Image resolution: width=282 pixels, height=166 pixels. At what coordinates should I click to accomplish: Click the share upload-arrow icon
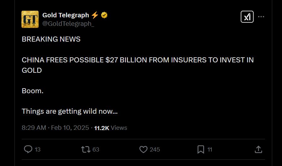pyautogui.click(x=258, y=149)
